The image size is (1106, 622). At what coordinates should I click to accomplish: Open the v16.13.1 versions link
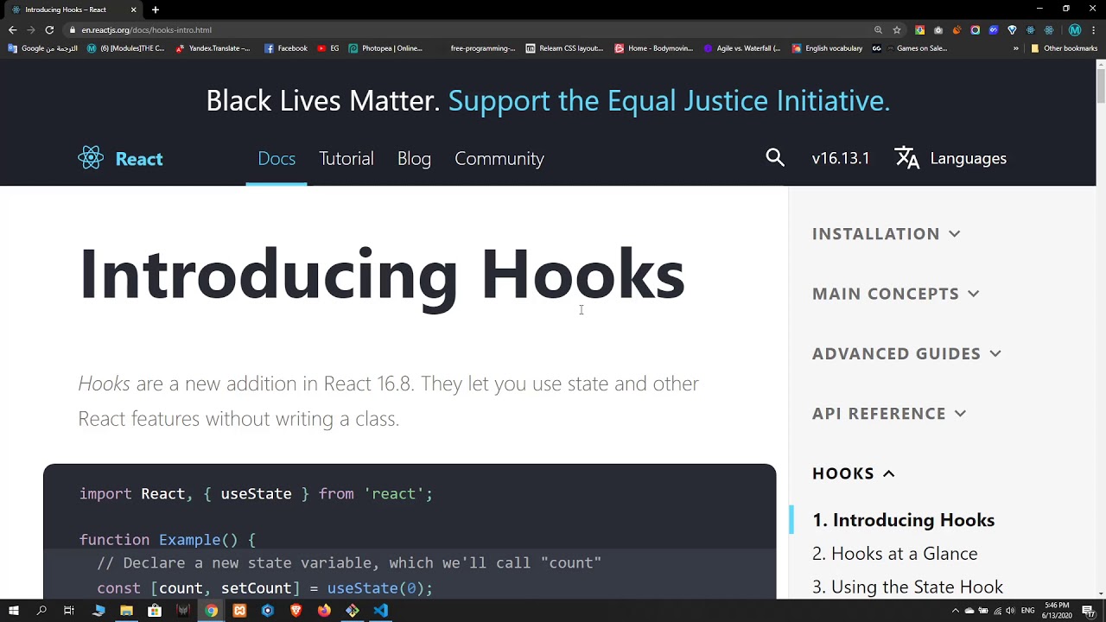841,158
